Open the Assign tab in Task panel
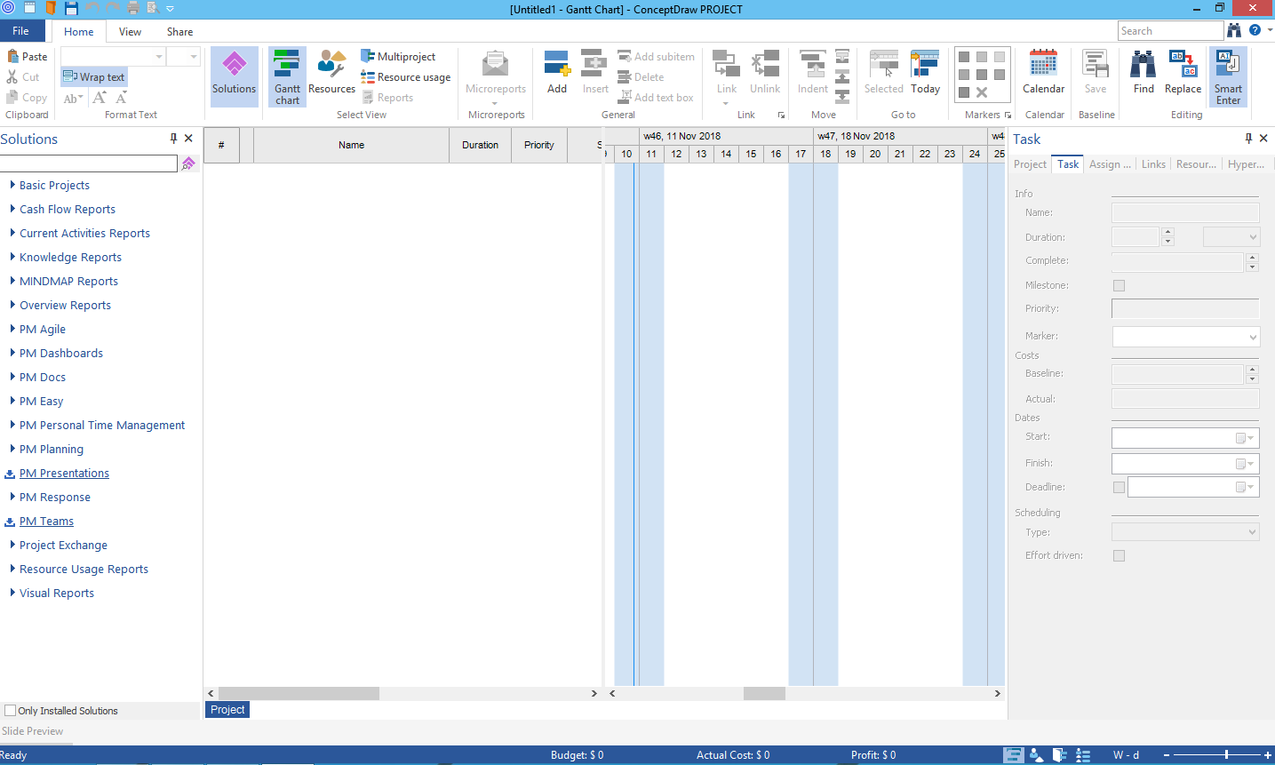 point(1110,164)
